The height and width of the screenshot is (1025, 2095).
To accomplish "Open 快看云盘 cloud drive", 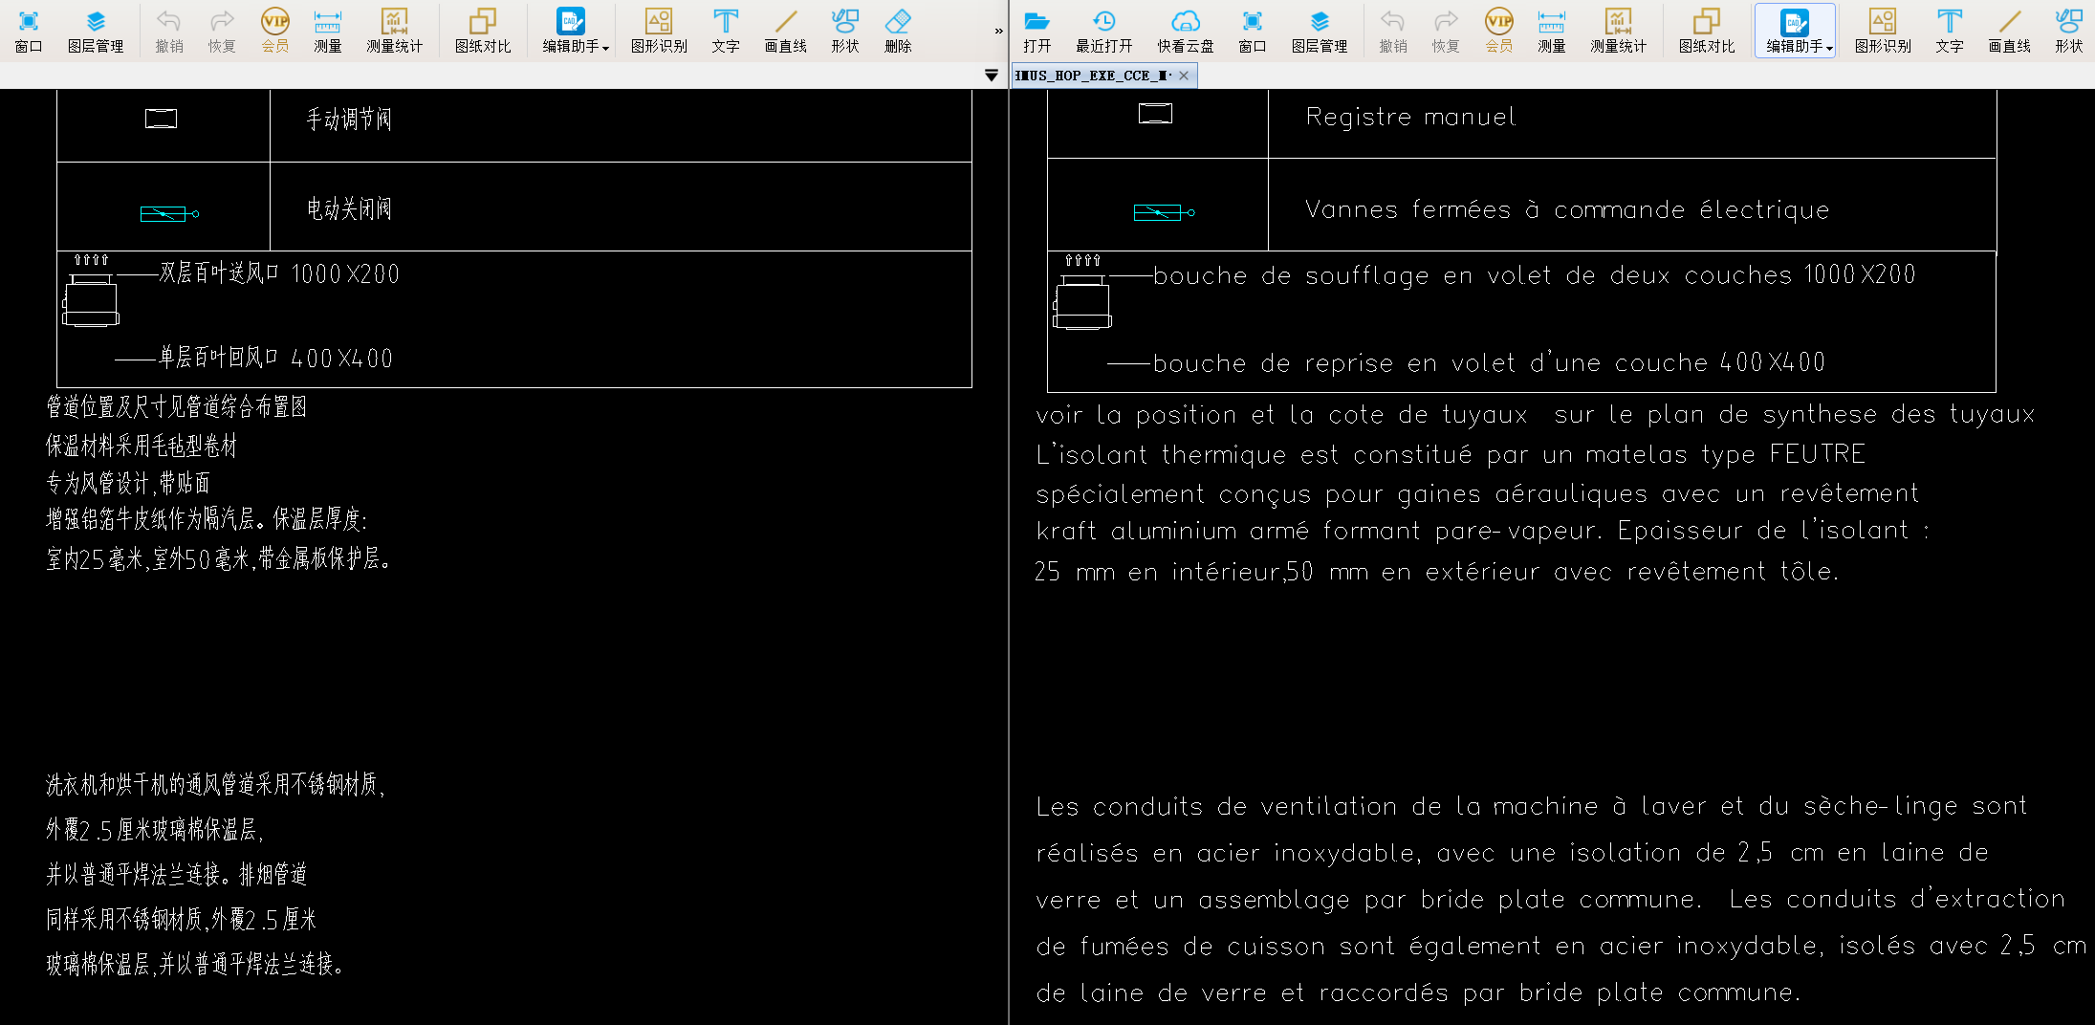I will [x=1186, y=31].
